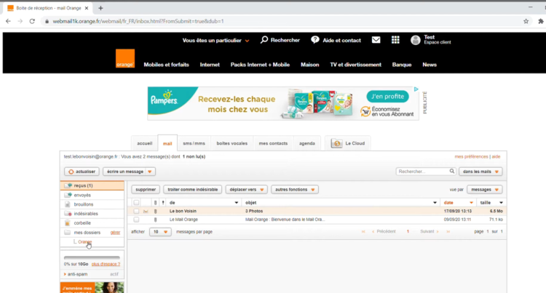Open Internet menu item
This screenshot has height=293, width=546.
(x=210, y=65)
